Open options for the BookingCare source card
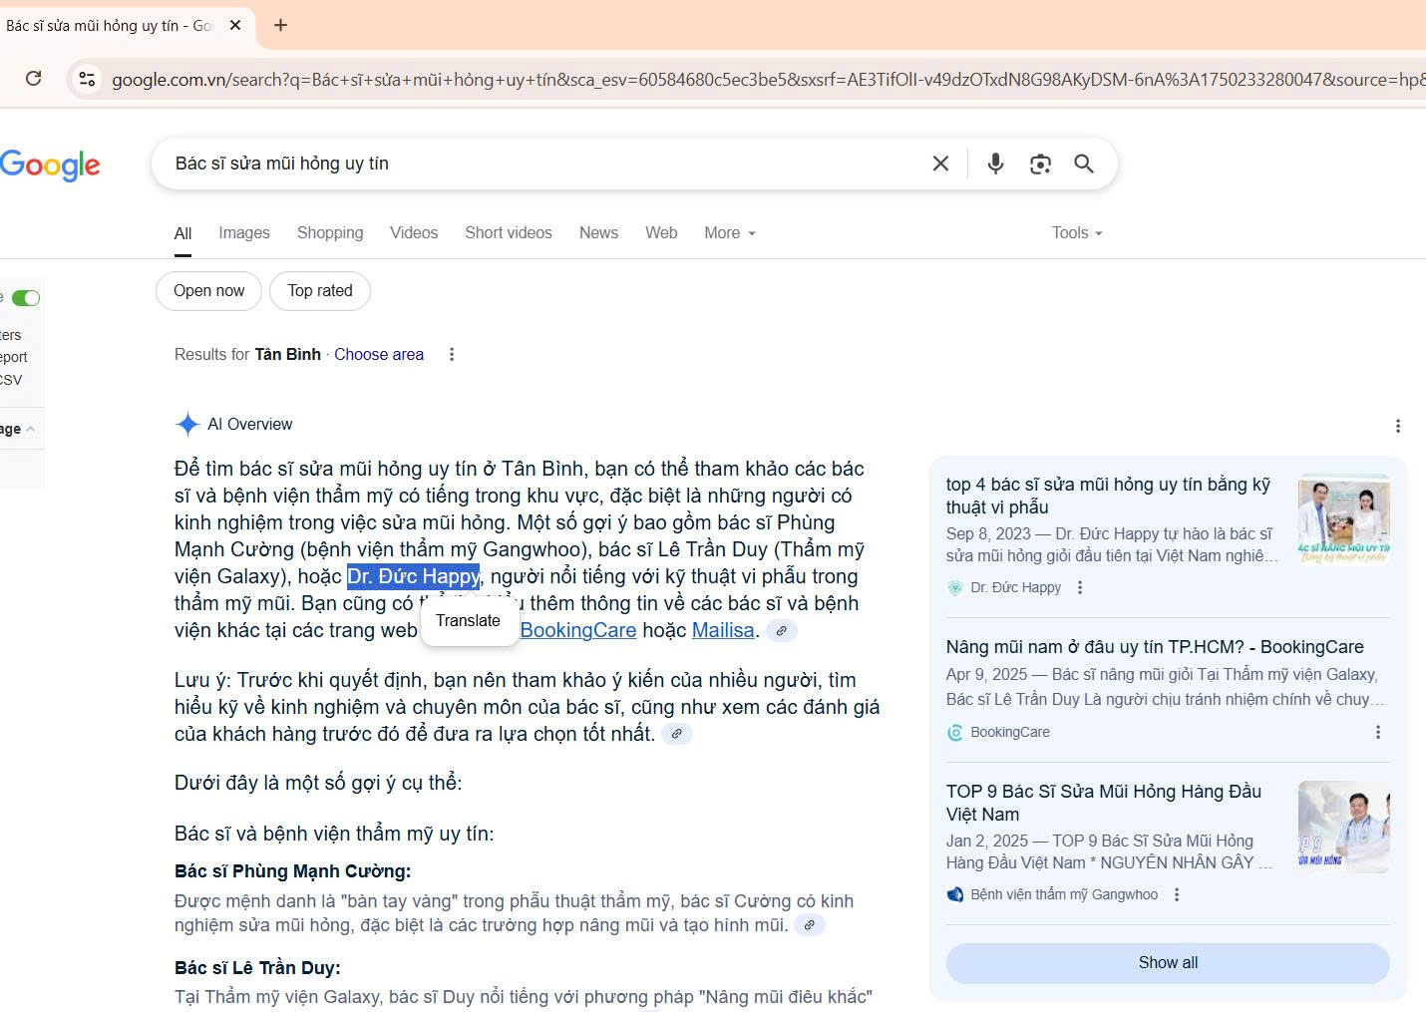 coord(1378,733)
